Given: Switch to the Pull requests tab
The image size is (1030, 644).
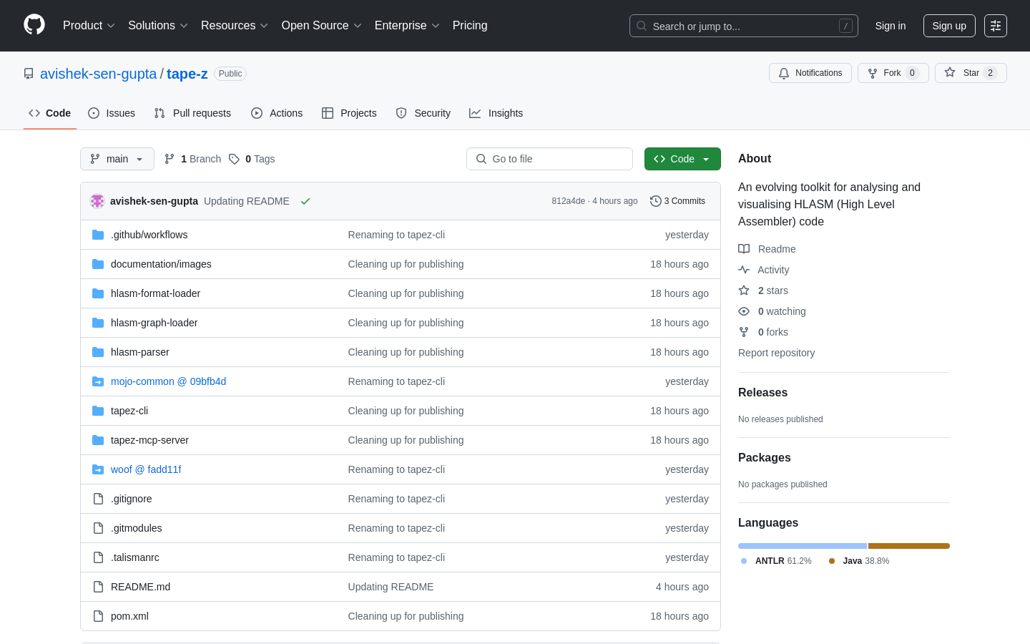Looking at the screenshot, I should 192,113.
